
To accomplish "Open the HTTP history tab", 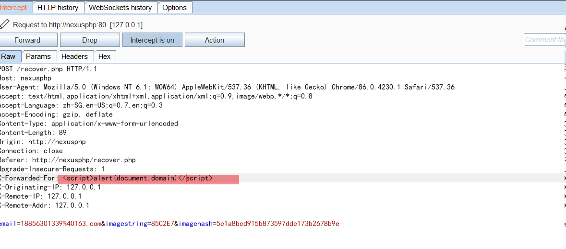I will [x=58, y=8].
